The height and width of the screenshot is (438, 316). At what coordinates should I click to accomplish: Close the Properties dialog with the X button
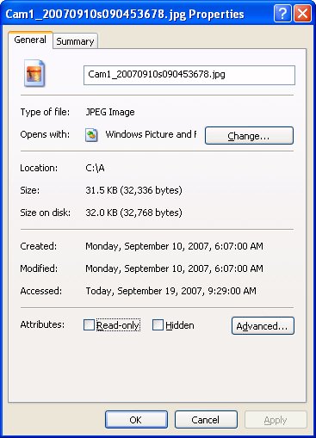click(302, 14)
